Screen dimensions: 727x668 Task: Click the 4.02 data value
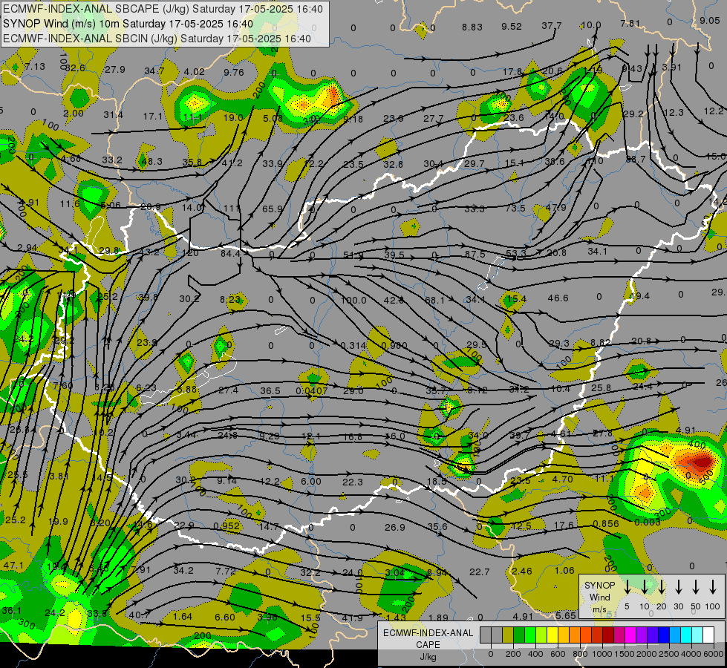click(x=195, y=72)
